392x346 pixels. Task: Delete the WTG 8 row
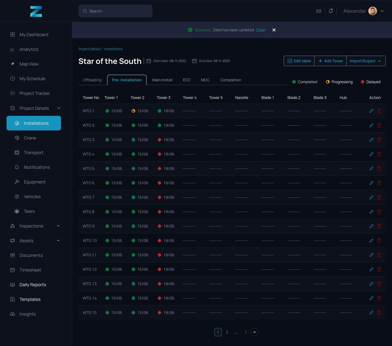tap(379, 212)
